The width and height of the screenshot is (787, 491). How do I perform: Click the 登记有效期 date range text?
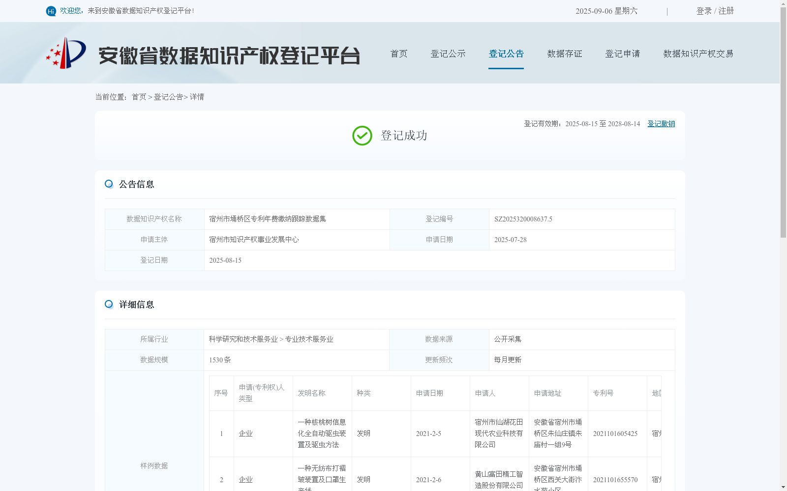tap(582, 124)
